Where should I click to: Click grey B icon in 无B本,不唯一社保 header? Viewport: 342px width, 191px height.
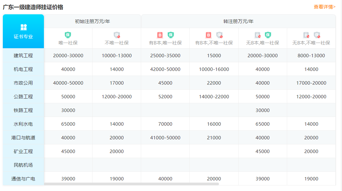(306, 35)
